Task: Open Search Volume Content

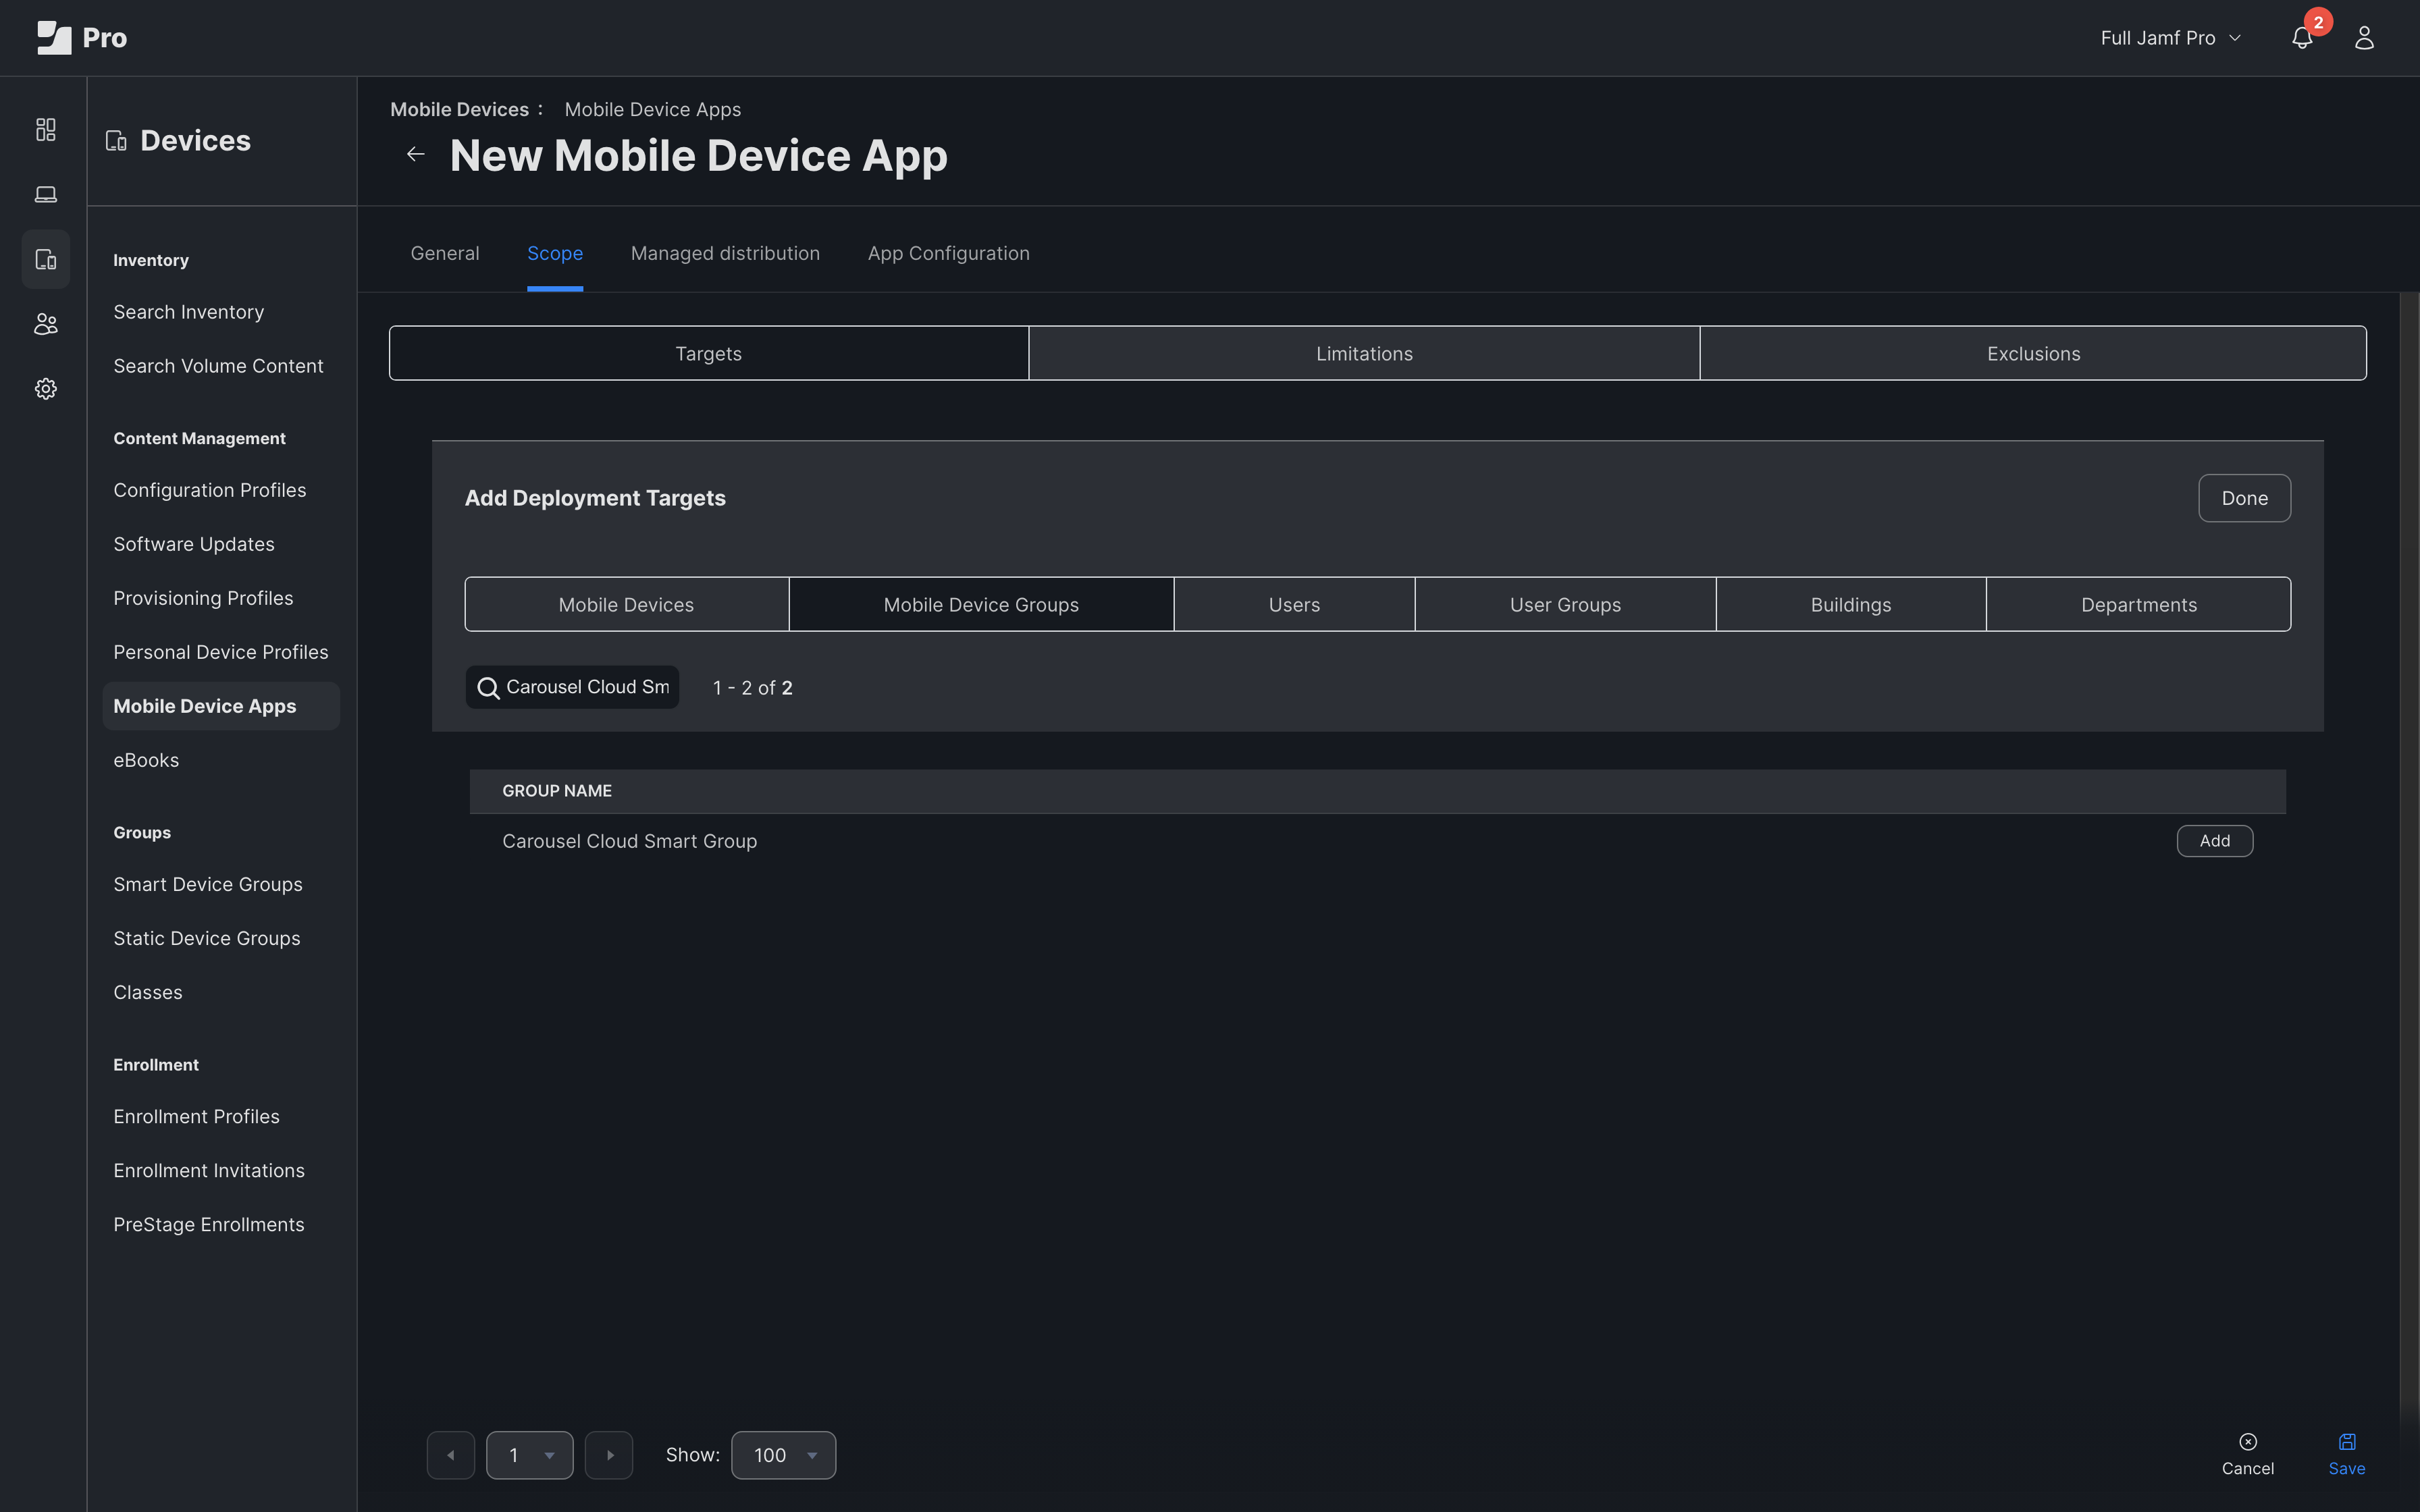Action: pos(218,366)
